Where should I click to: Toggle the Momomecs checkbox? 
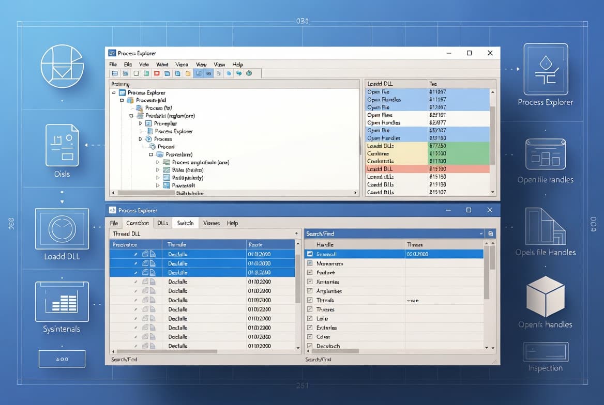[x=310, y=263]
